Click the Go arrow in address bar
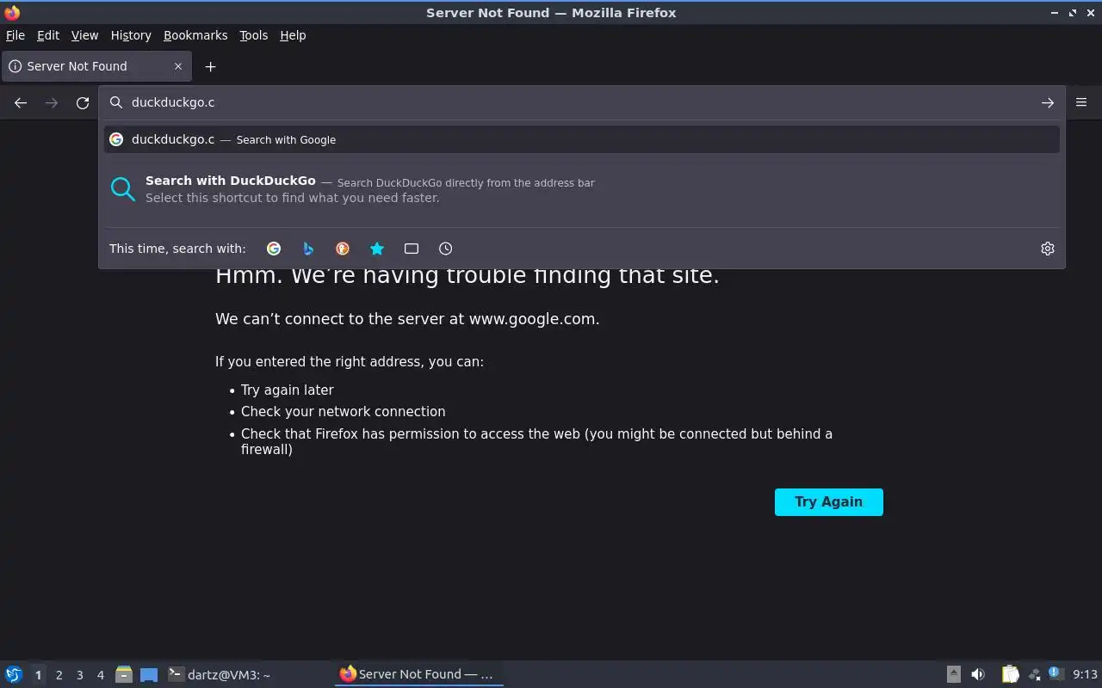Image resolution: width=1102 pixels, height=688 pixels. click(x=1047, y=102)
